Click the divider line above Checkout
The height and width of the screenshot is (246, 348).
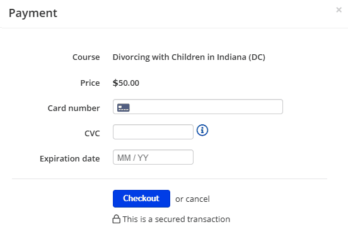(170, 179)
